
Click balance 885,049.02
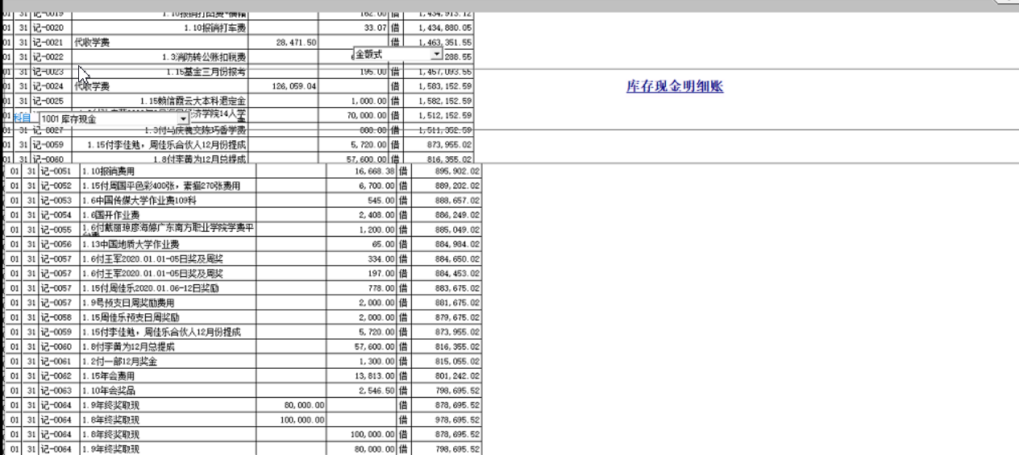click(457, 230)
